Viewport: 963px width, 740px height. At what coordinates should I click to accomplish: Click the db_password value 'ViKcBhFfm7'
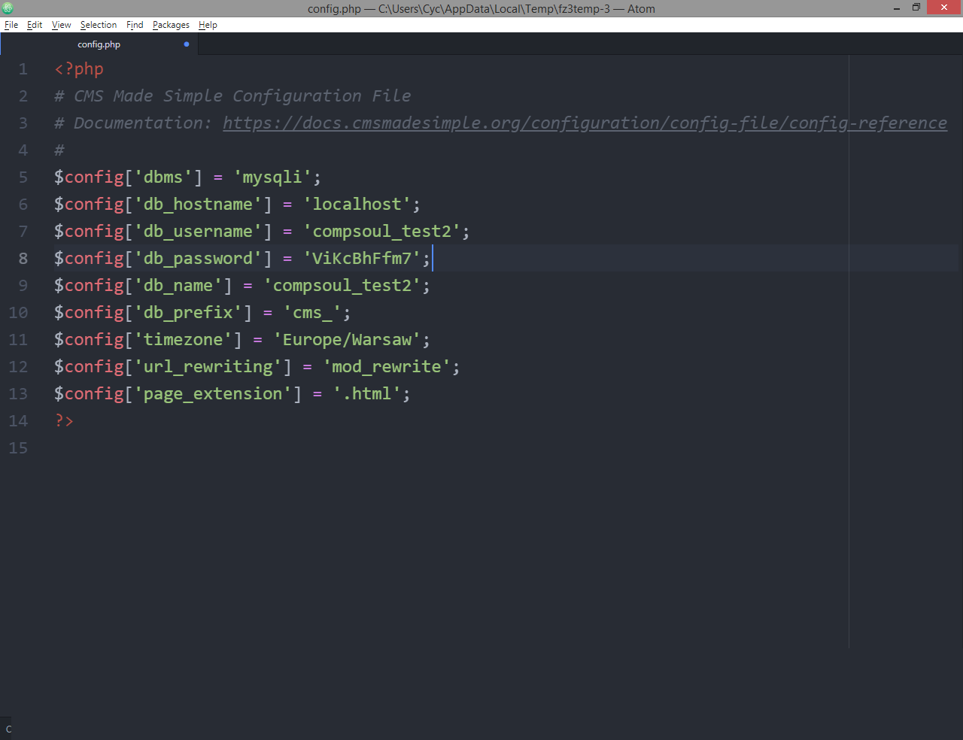pyautogui.click(x=363, y=258)
